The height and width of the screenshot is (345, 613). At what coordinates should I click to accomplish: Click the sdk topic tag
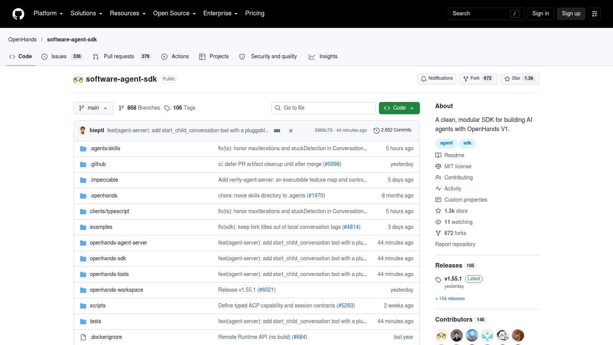click(467, 143)
